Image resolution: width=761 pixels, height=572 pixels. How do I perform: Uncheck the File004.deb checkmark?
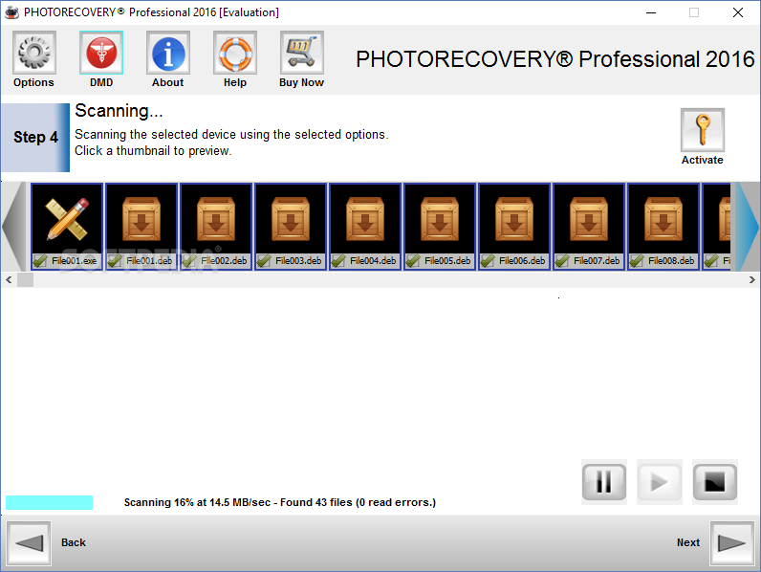point(338,261)
